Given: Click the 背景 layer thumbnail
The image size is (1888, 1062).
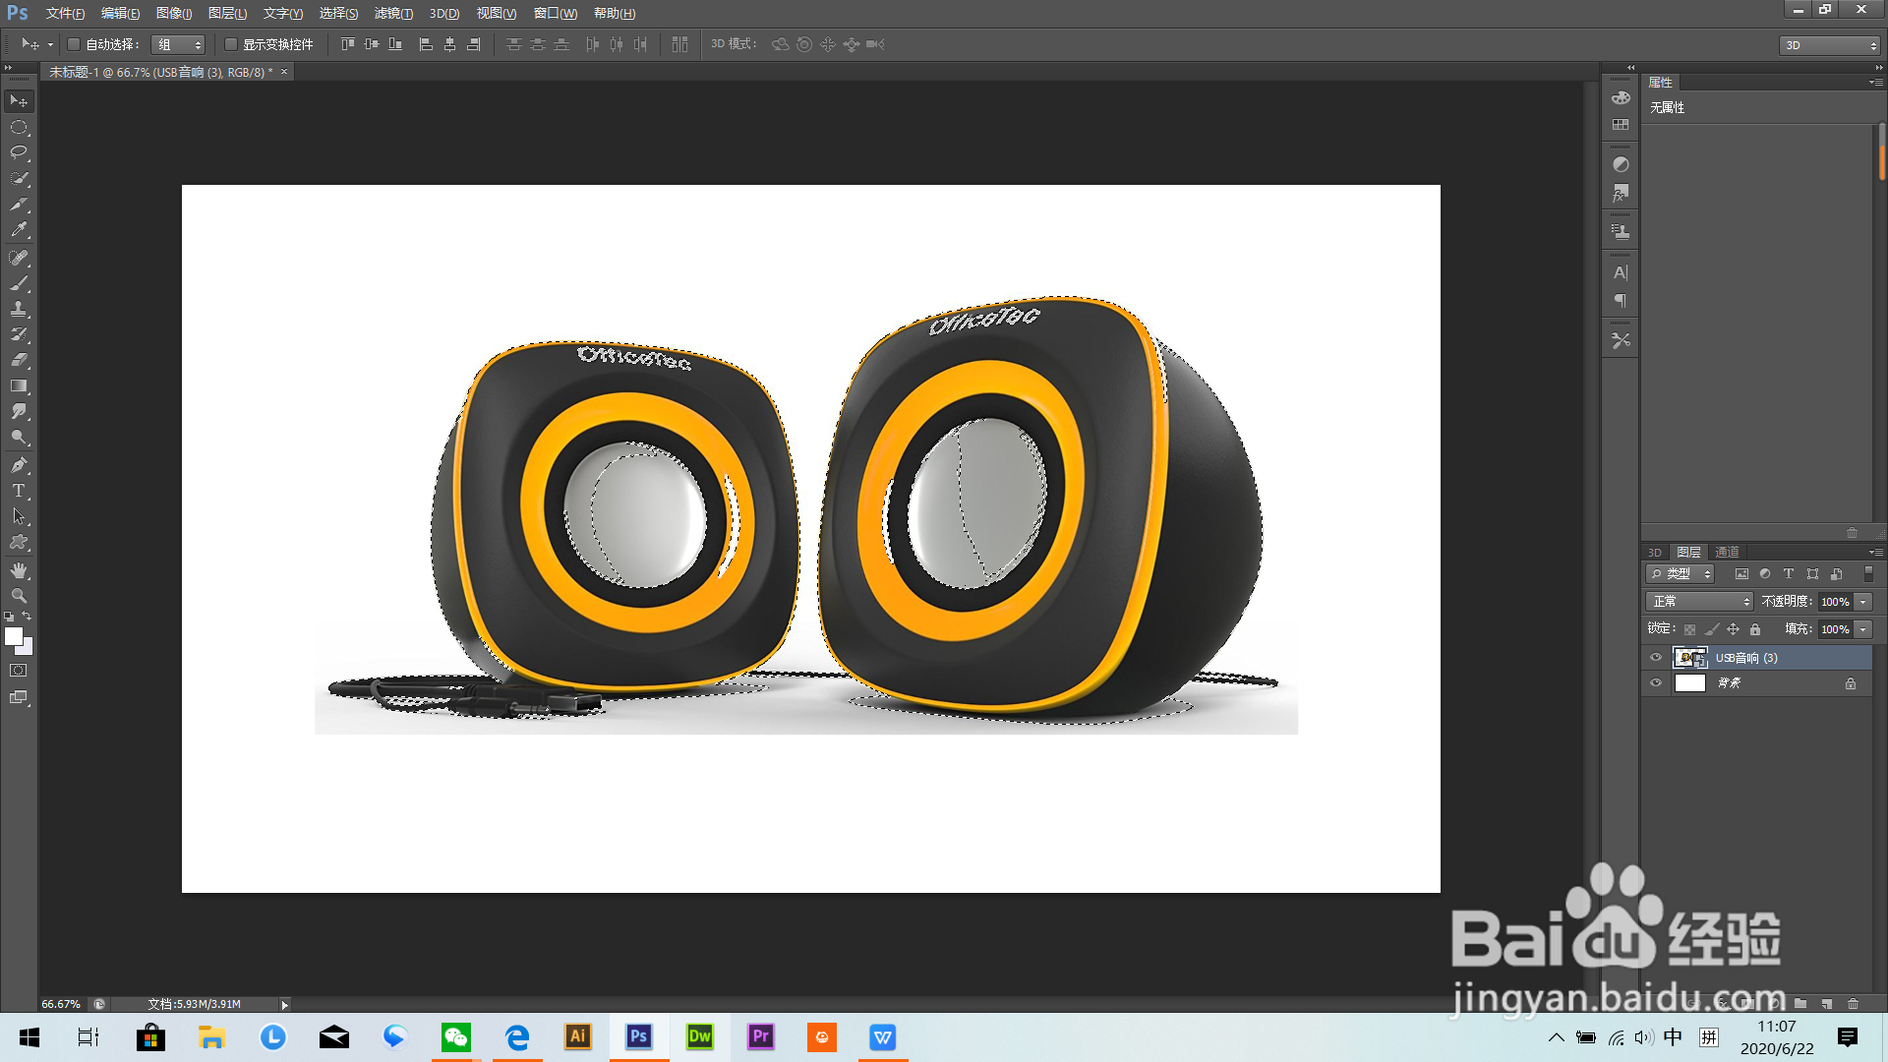Looking at the screenshot, I should point(1689,683).
